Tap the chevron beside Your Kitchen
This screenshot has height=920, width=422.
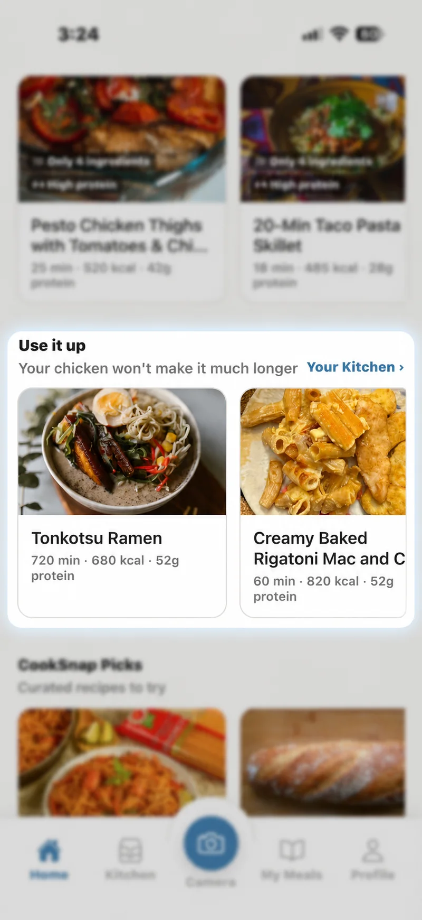[401, 367]
